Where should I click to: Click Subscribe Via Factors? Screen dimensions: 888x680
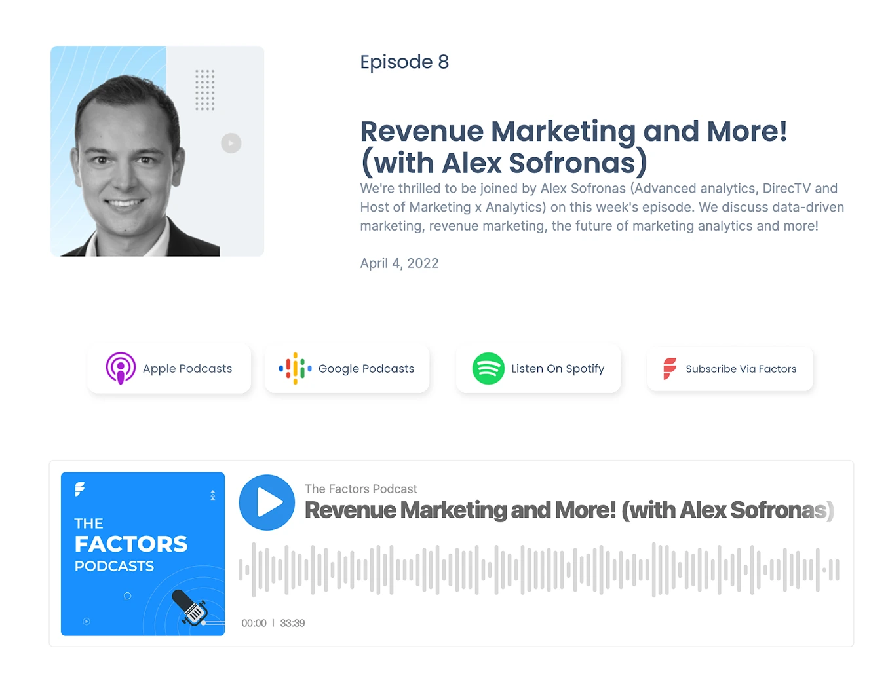click(x=729, y=369)
